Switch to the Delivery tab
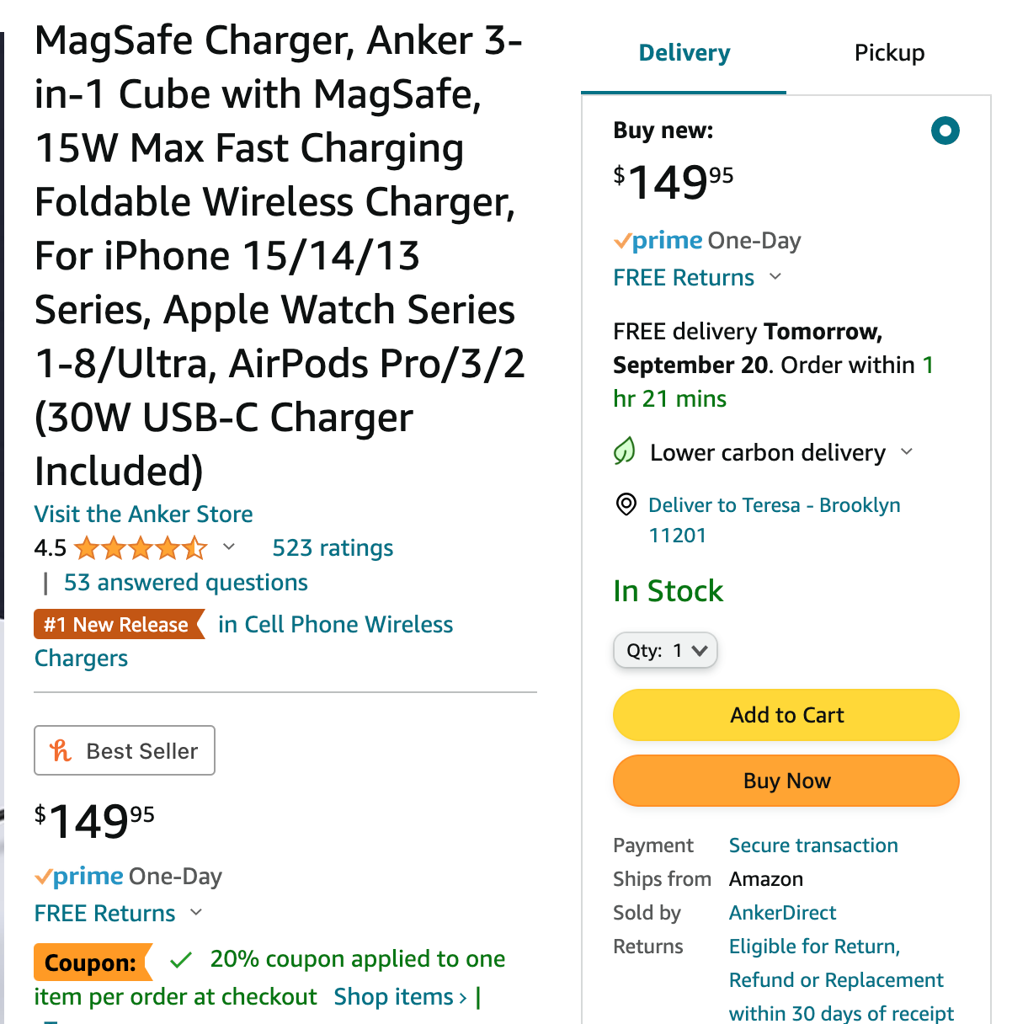 pos(684,53)
